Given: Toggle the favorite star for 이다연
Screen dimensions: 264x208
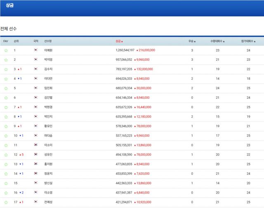Looking at the screenshot, I should pos(6,79).
